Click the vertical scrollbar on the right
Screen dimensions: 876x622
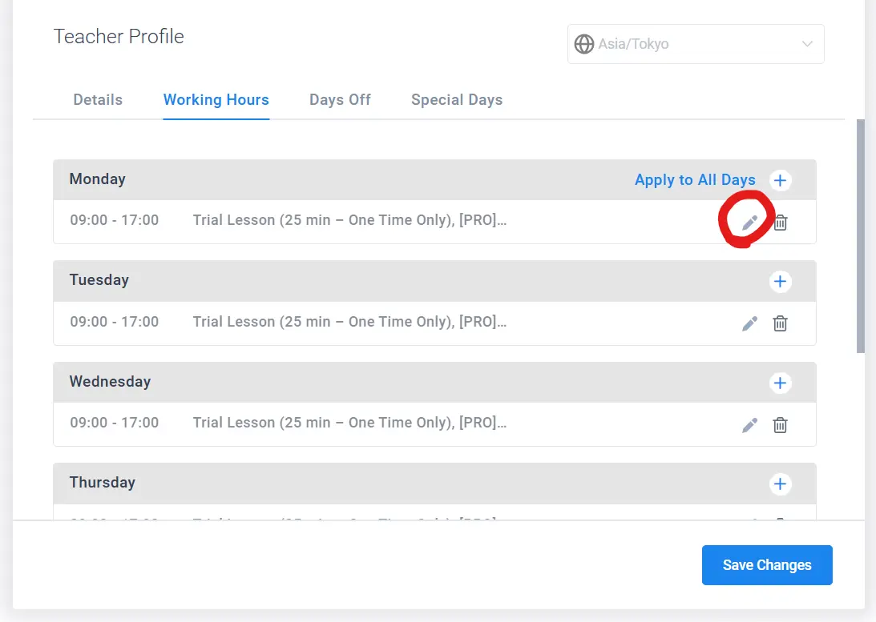point(860,235)
